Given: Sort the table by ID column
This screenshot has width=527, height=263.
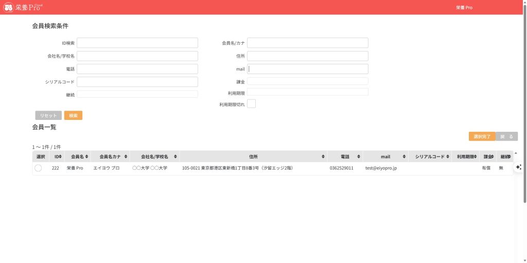Looking at the screenshot, I should point(58,156).
